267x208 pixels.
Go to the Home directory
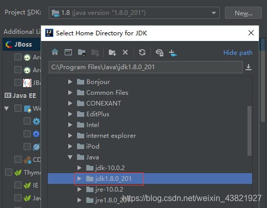click(55, 52)
